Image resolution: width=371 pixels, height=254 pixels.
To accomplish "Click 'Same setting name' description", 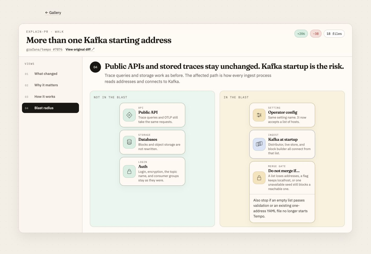I will pos(287,120).
